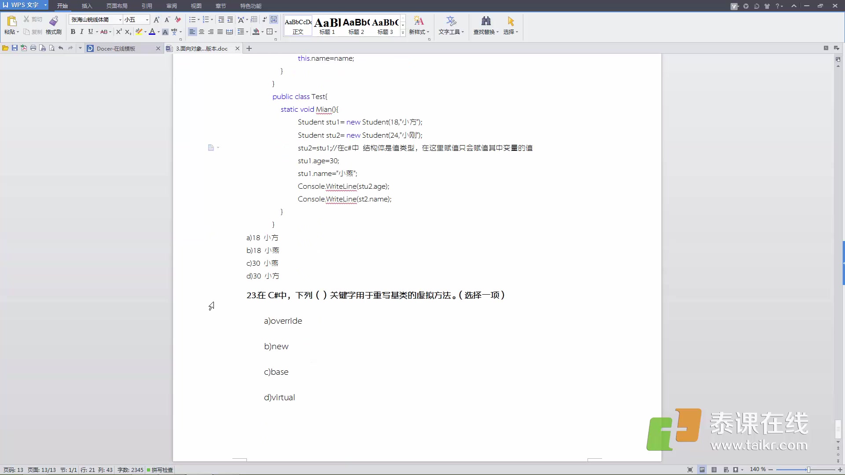Viewport: 845px width, 475px height.
Task: Add a new document tab with plus
Action: click(249, 48)
